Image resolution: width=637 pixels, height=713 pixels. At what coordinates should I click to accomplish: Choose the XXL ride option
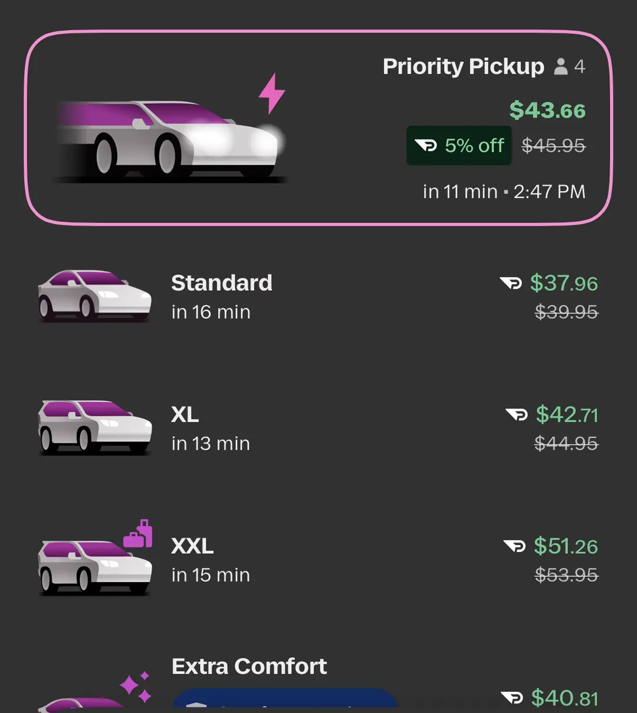[x=318, y=560]
